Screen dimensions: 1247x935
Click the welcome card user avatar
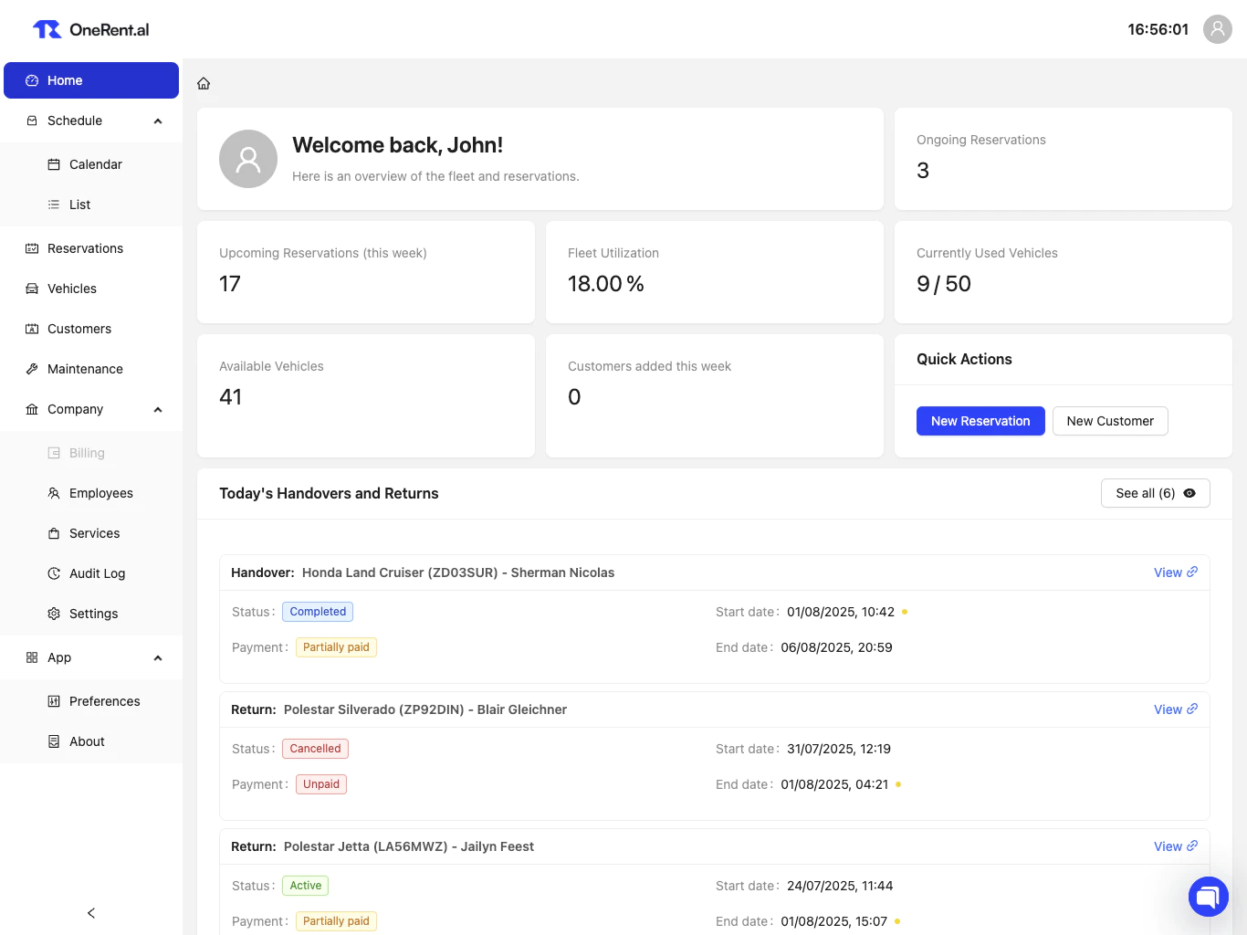(248, 159)
